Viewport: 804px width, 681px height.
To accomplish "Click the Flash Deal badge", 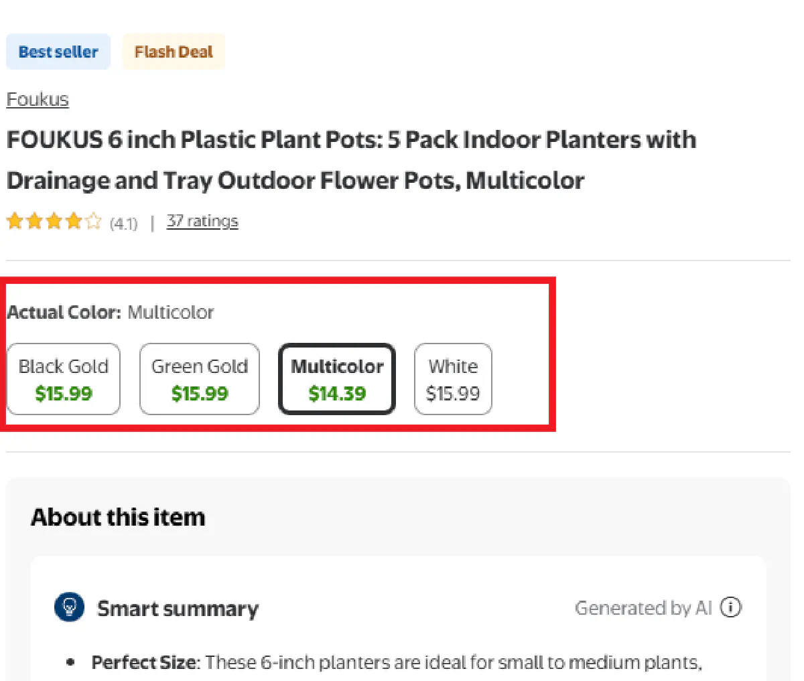I will tap(173, 51).
